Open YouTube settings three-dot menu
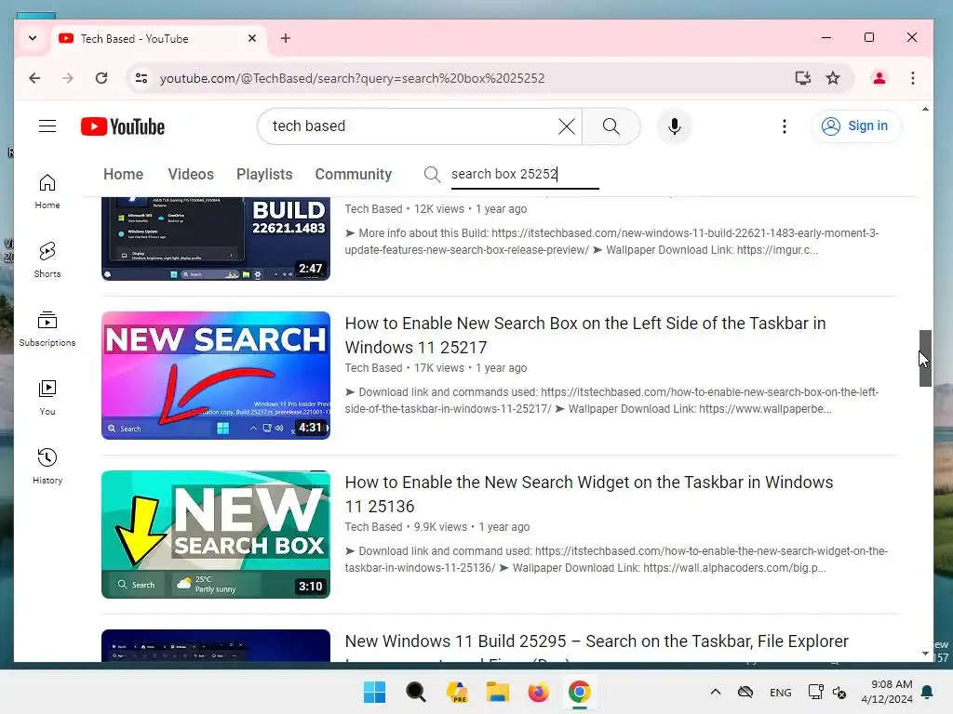The height and width of the screenshot is (714, 953). pyautogui.click(x=785, y=126)
